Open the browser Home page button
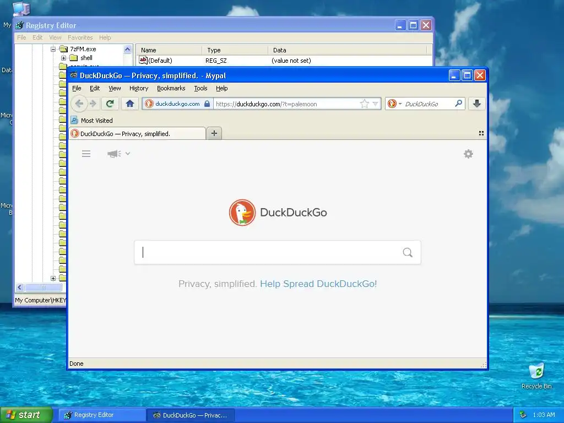Image resolution: width=564 pixels, height=423 pixels. click(x=130, y=104)
